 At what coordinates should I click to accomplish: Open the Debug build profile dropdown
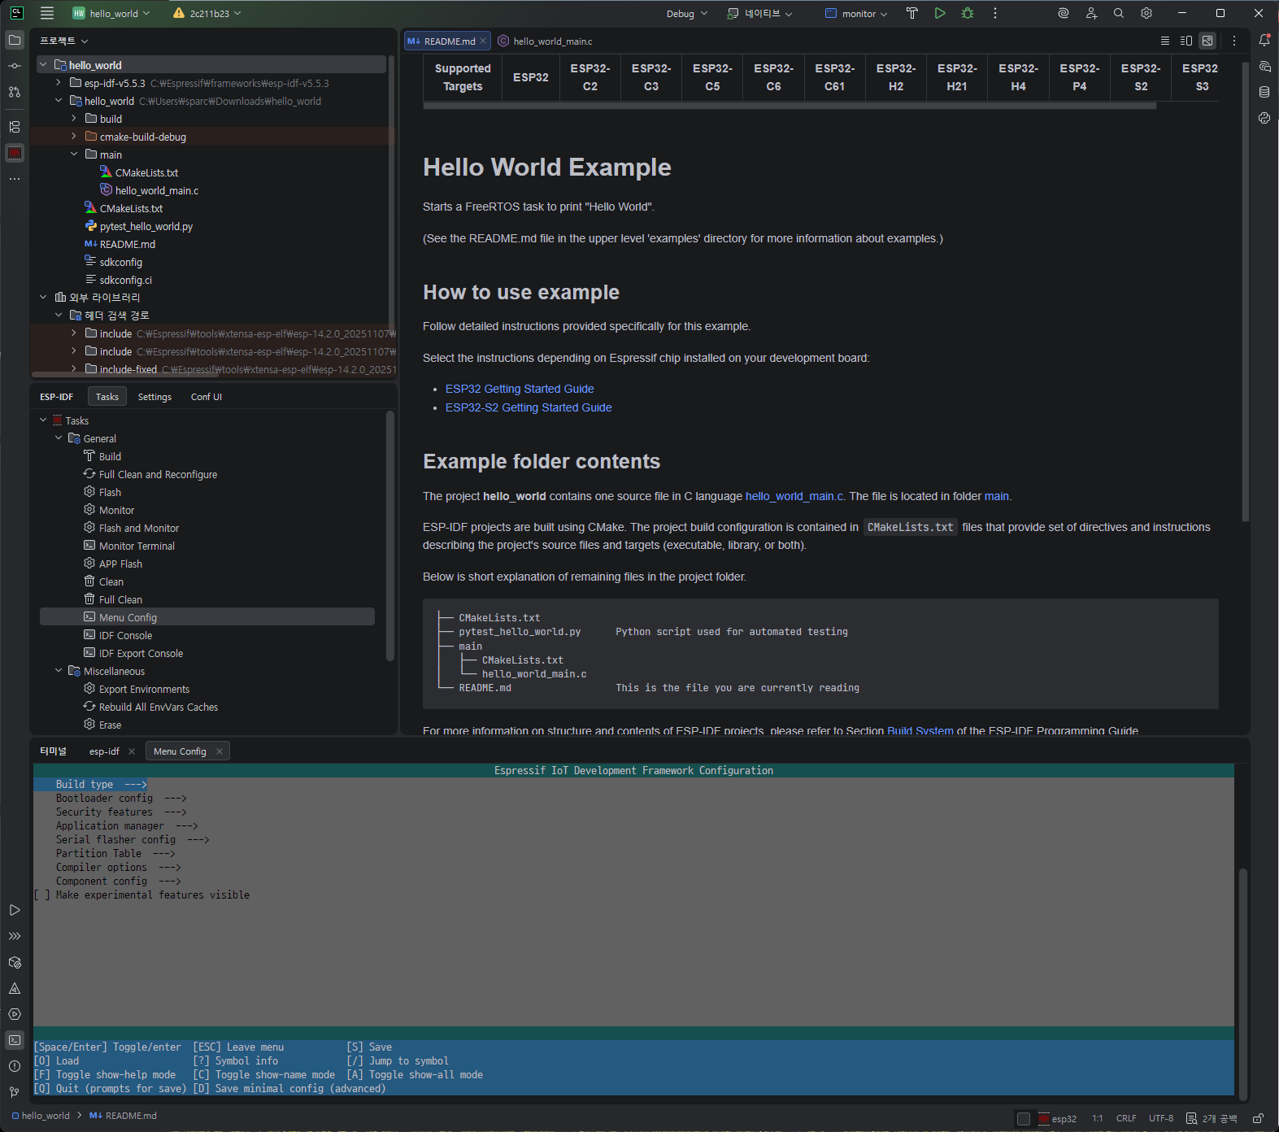687,14
